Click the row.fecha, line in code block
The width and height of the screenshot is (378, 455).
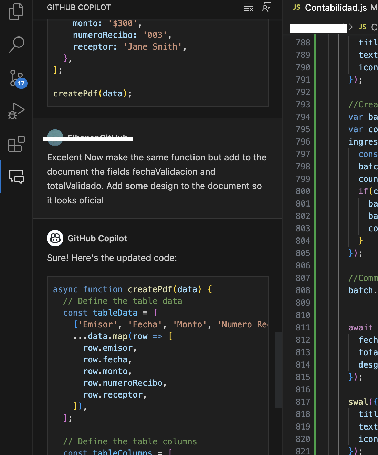(108, 360)
